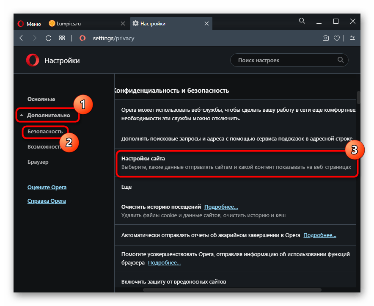Reload the page with refresh icon
Screen dimensions: 374x306
point(48,38)
